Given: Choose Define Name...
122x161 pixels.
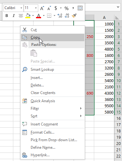Looking at the screenshot, I should click(x=53, y=147).
